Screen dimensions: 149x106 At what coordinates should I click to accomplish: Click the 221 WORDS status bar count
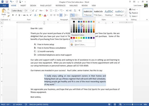[18, 104]
